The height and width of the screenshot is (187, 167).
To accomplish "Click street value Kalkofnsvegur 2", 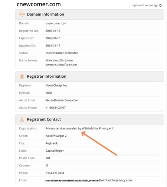I will (56, 136).
